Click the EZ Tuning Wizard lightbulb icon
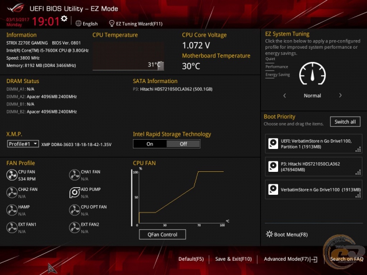 [112, 23]
